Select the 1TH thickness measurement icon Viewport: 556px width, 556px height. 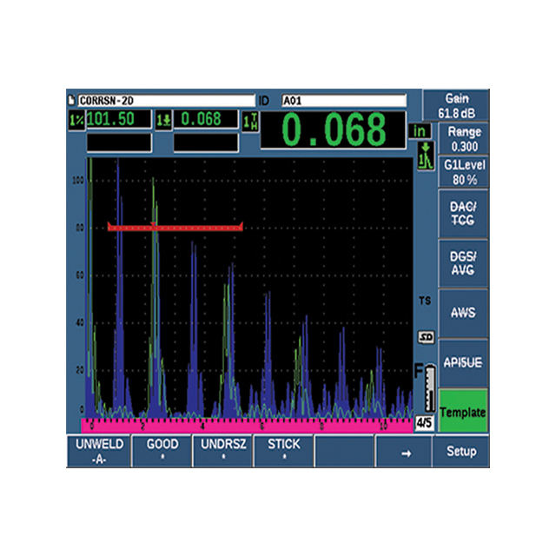tap(251, 122)
